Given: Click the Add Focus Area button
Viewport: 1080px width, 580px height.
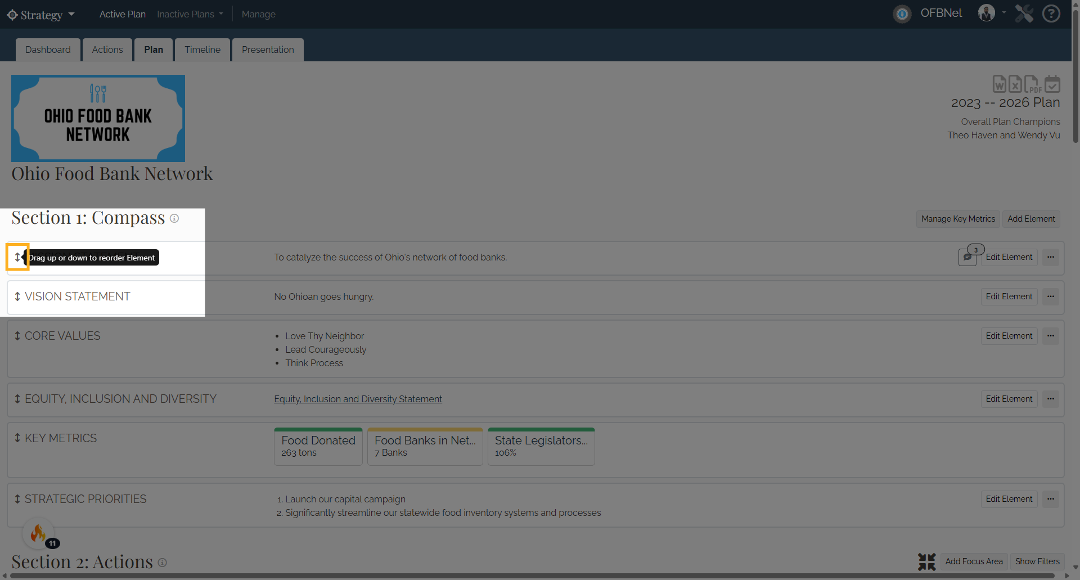Looking at the screenshot, I should pos(974,561).
